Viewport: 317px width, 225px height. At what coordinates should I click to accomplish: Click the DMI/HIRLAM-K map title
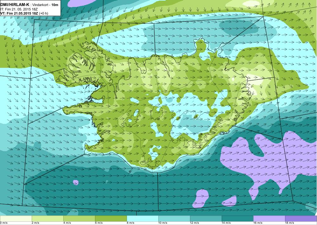(29, 5)
